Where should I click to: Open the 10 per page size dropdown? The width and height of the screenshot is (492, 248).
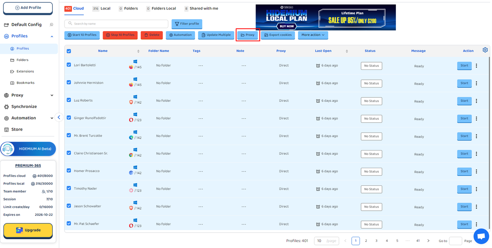pyautogui.click(x=326, y=241)
